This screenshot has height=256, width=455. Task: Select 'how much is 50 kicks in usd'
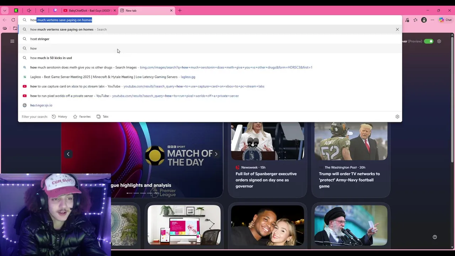[210, 58]
